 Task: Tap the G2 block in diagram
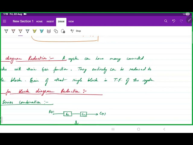(84, 114)
